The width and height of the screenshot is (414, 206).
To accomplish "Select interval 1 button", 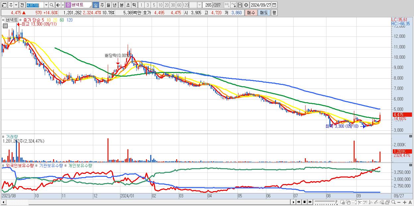I will (141, 5).
